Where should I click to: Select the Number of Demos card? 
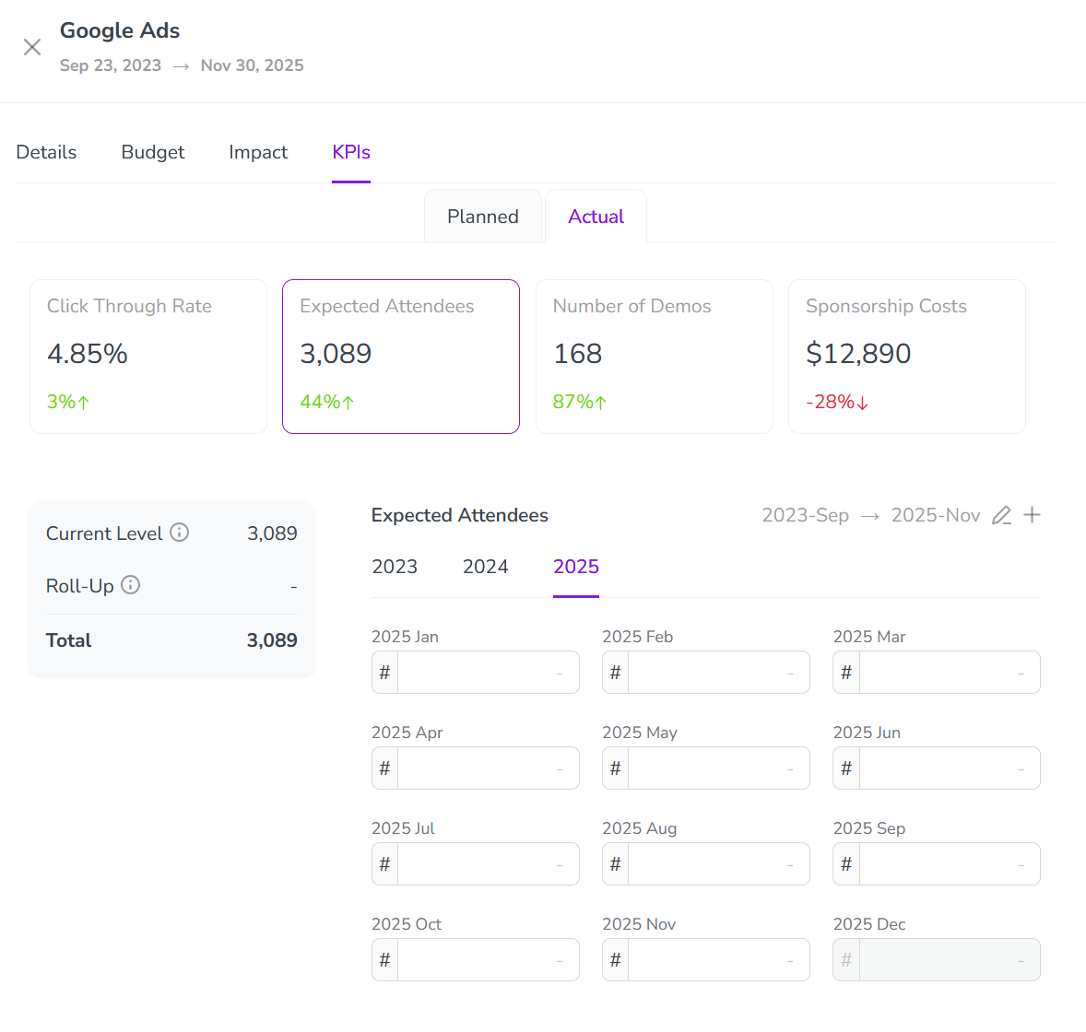(x=654, y=357)
